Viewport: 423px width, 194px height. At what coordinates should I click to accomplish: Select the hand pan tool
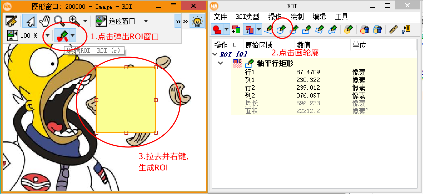(44, 21)
